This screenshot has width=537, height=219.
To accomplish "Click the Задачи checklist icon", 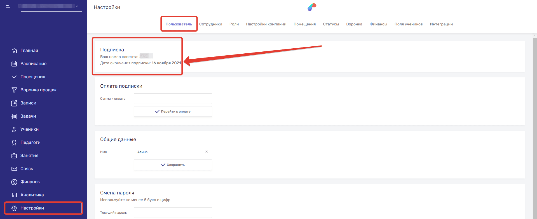I will tap(14, 116).
